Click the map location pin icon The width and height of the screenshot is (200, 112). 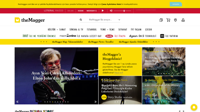click(175, 20)
